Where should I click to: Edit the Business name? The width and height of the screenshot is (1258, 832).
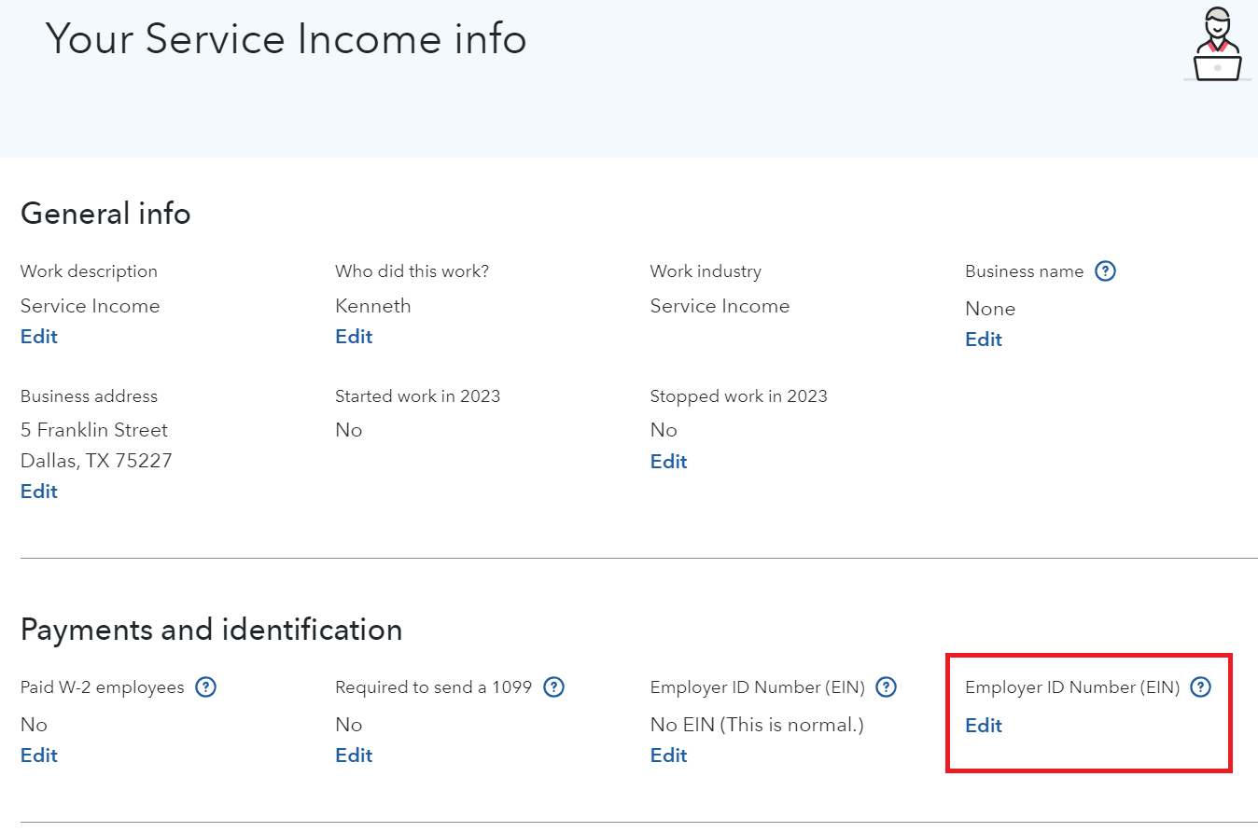tap(984, 340)
